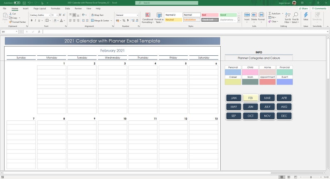Switch to the Review tab
The height and width of the screenshot is (179, 330).
tap(78, 8)
